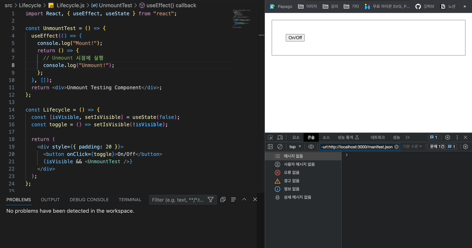Open the 강의 bookmark folder
472x248 pixels.
330,7
